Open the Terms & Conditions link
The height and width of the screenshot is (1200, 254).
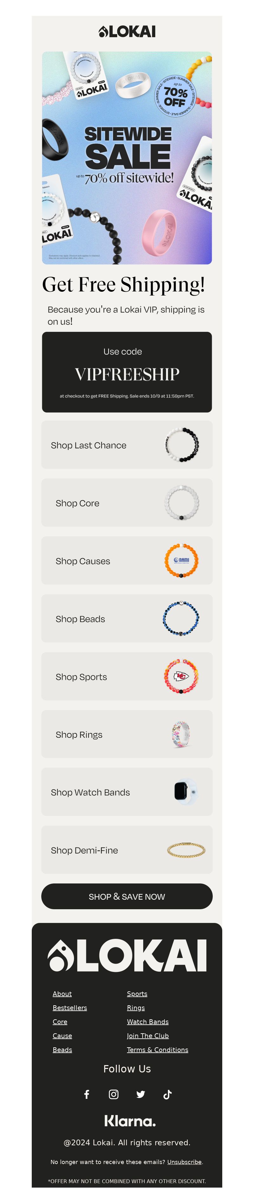[x=157, y=1050]
